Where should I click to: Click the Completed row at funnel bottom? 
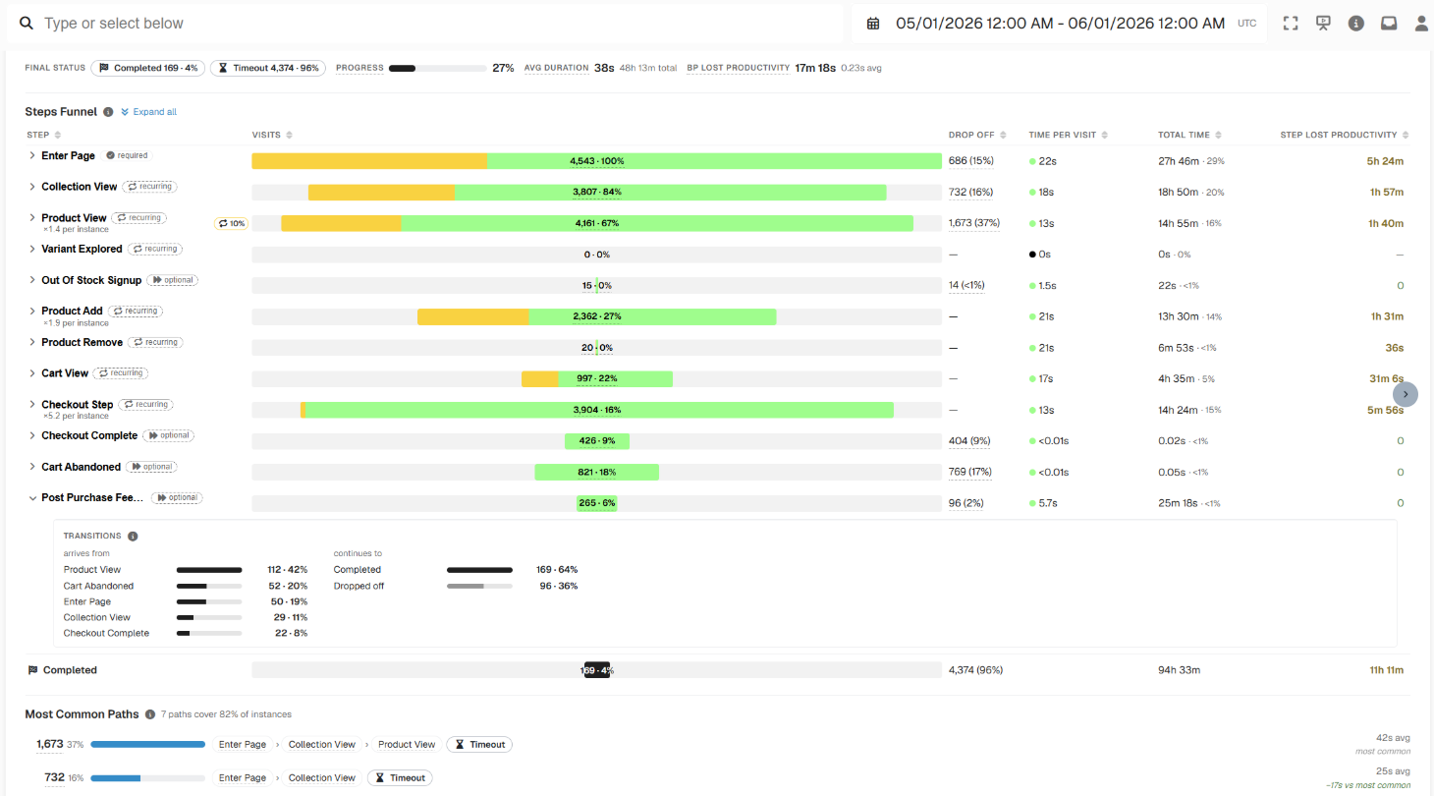pos(718,670)
